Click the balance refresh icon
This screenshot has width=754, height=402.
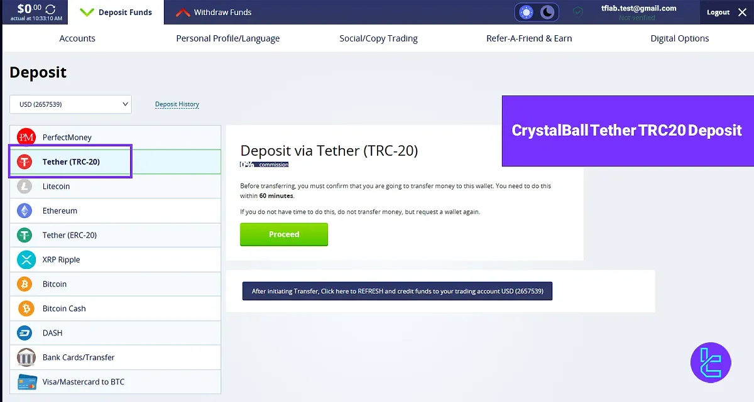click(x=49, y=10)
